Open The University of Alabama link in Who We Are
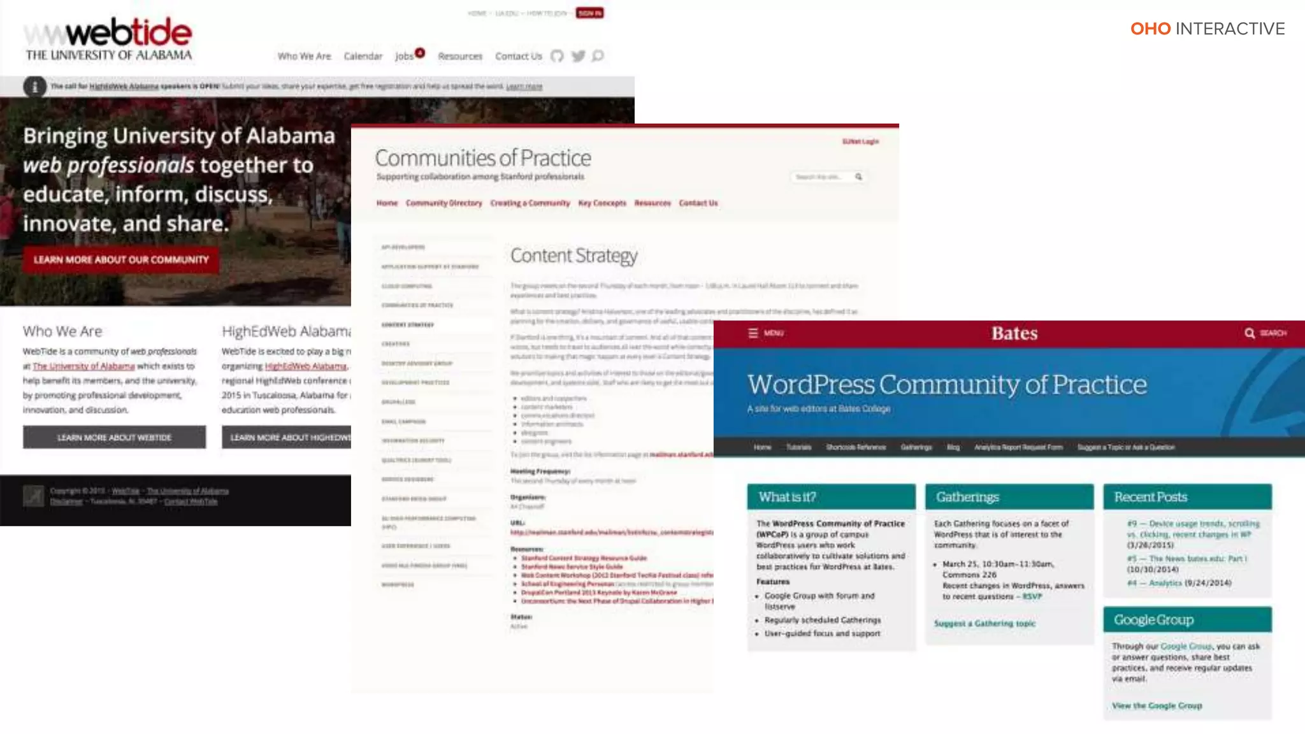This screenshot has width=1305, height=734. tap(83, 366)
